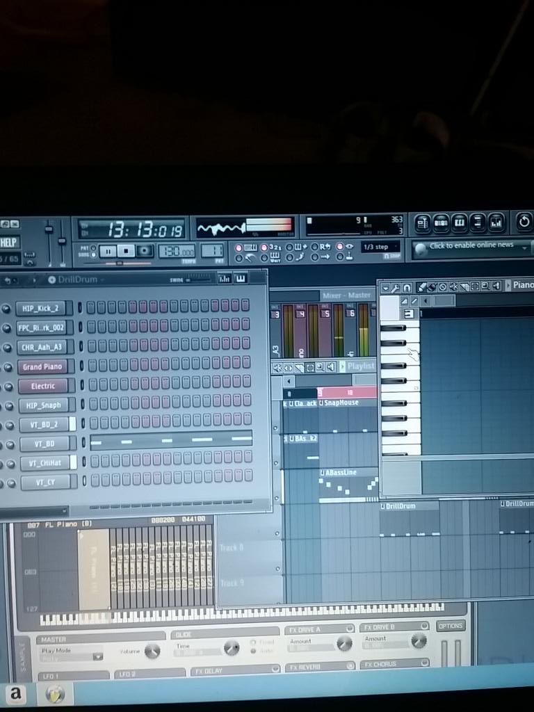534x712 pixels.
Task: Expand the online news panel dropdown arrow
Action: click(x=525, y=248)
